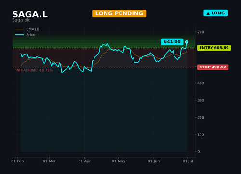Click the 01 Feb x-axis label
The image size is (241, 174).
pos(17,161)
